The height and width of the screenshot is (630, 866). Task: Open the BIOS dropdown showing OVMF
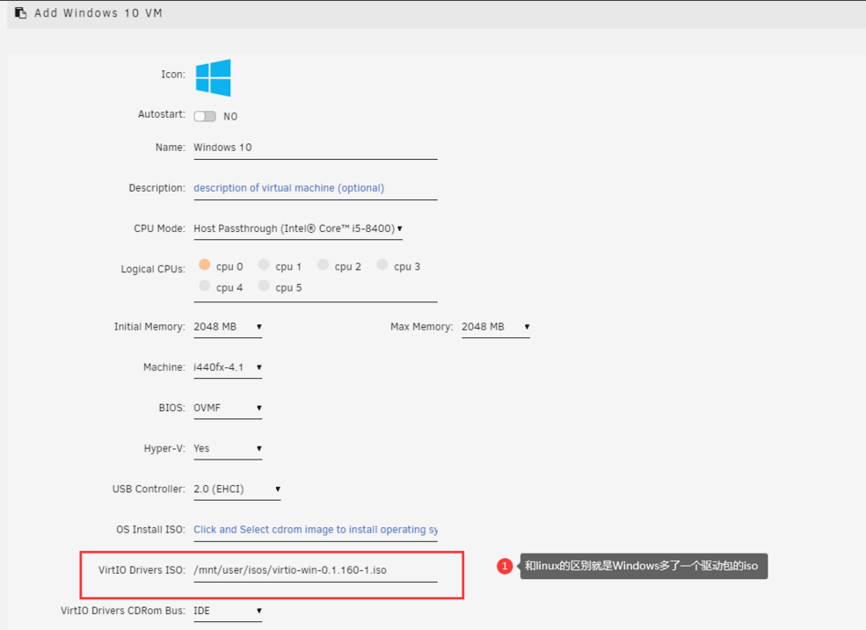click(228, 408)
